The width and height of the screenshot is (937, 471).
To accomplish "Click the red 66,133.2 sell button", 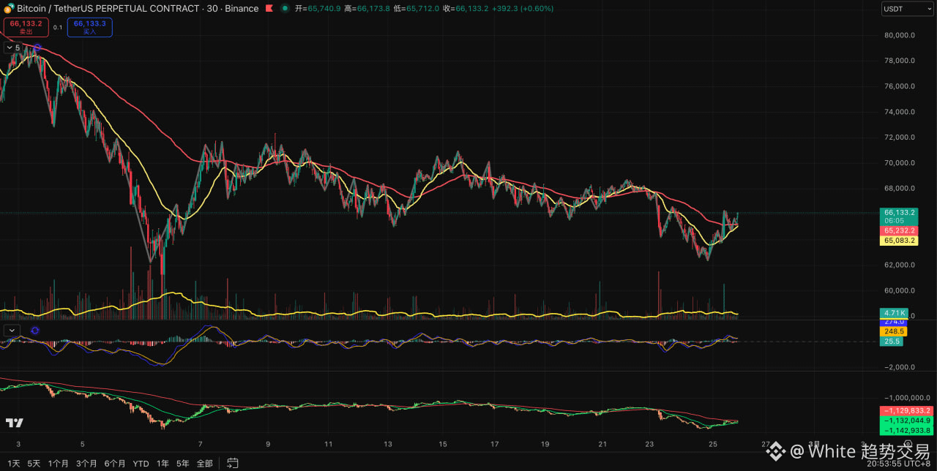I will [26, 27].
